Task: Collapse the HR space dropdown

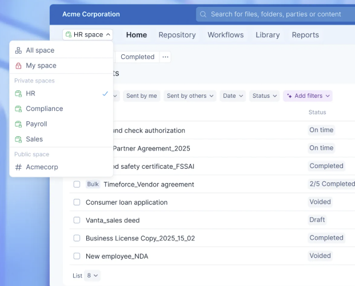Action: tap(87, 35)
